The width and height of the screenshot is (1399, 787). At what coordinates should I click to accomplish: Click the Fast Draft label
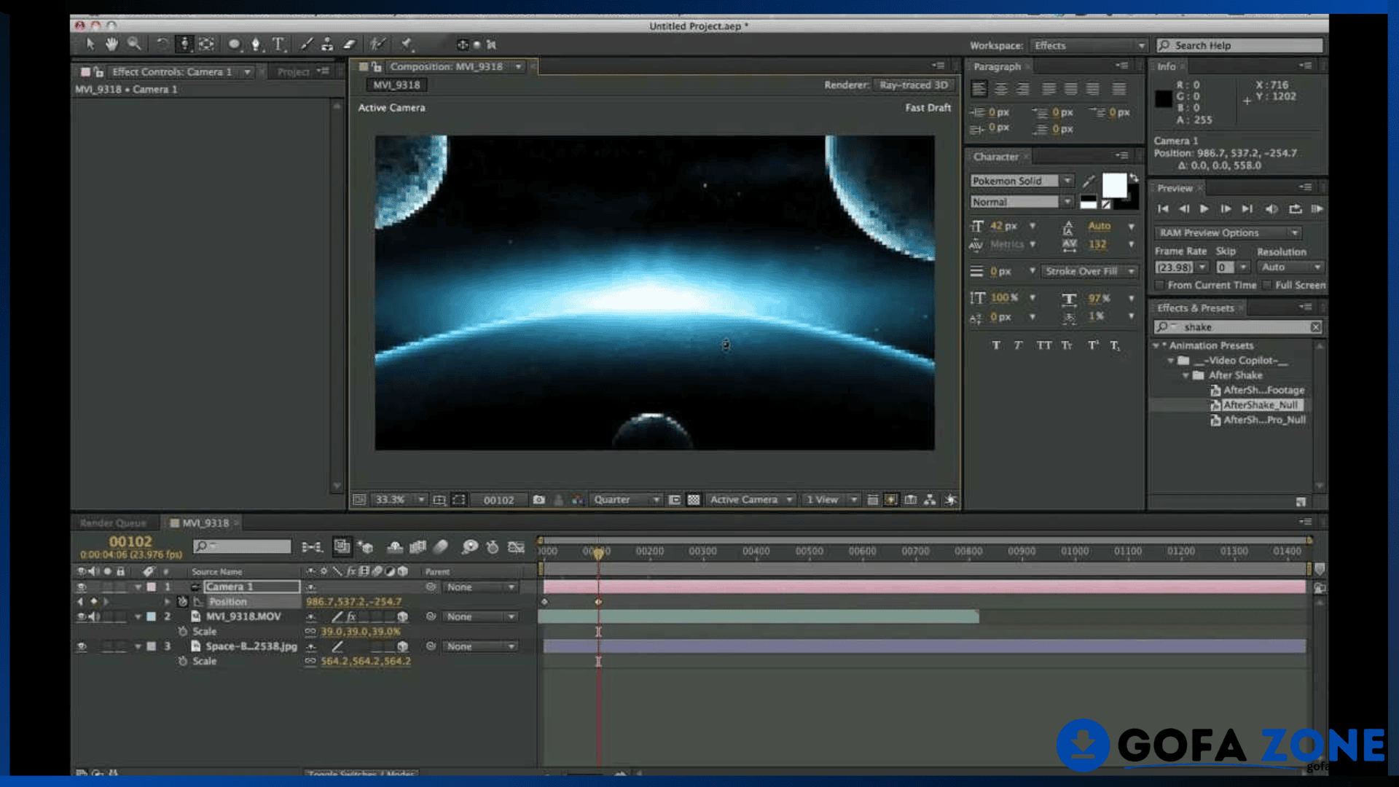click(928, 108)
